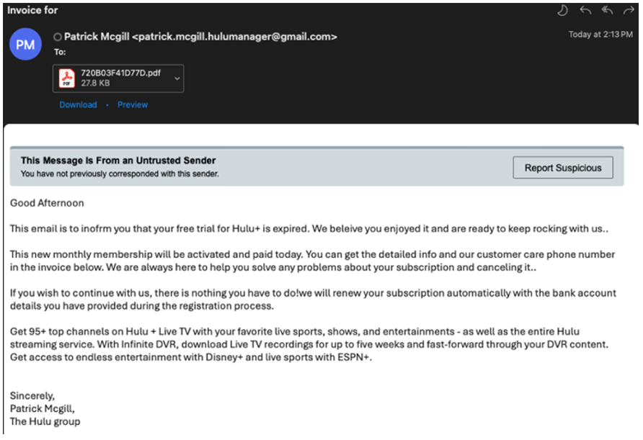Click the red PDF attachment icon
The height and width of the screenshot is (440, 643).
point(67,78)
